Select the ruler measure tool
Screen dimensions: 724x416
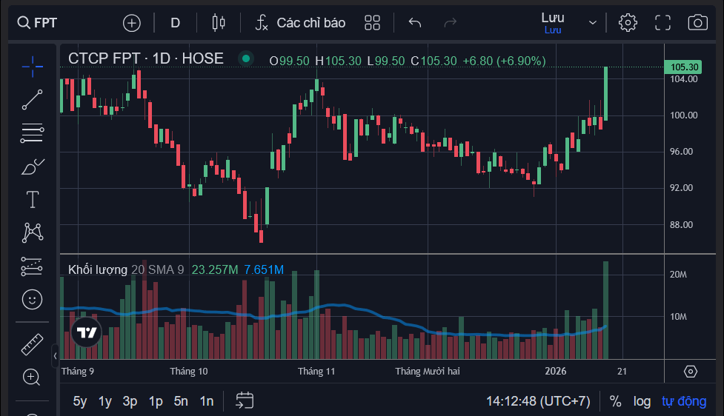pos(32,344)
